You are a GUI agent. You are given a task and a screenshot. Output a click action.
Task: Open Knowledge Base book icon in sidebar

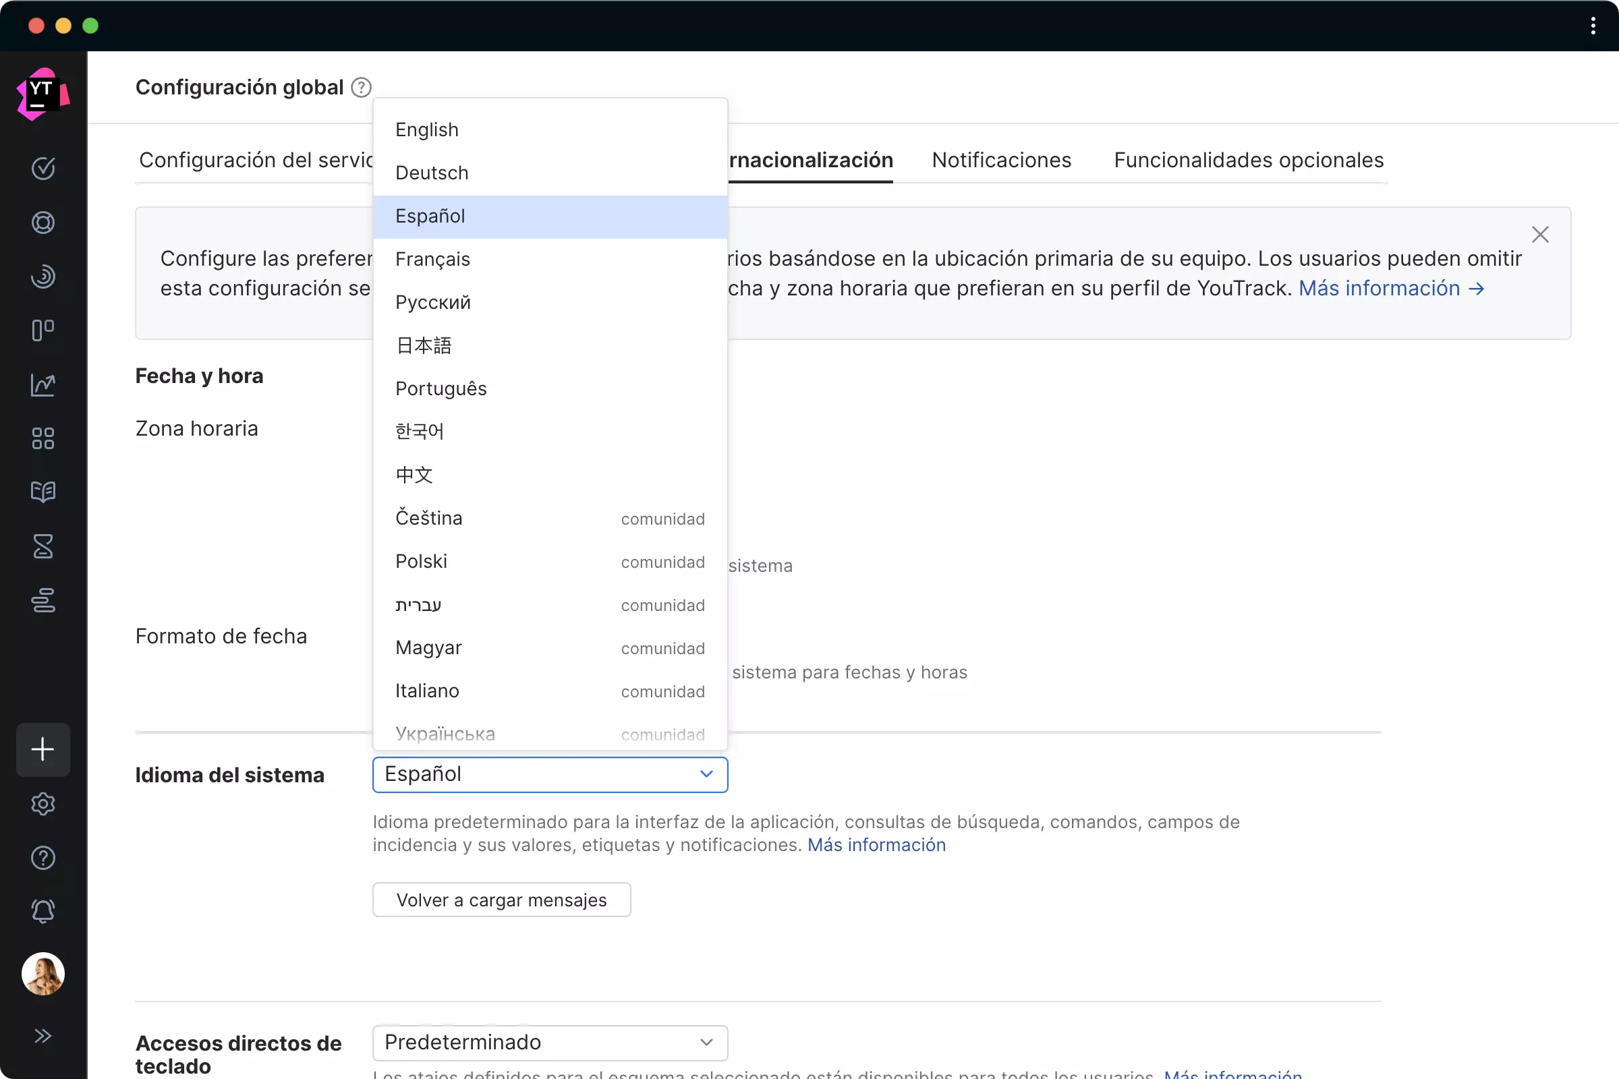tap(42, 492)
